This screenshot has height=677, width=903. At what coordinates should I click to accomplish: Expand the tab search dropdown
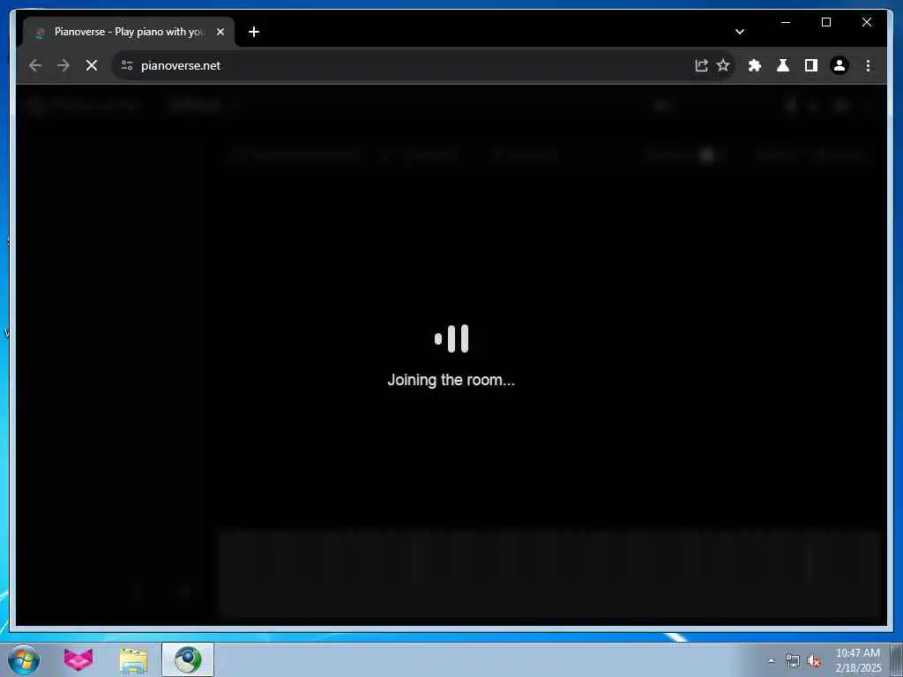click(740, 32)
